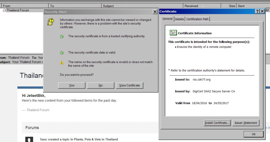This screenshot has height=142, width=270.
Task: Click 'DigiCert SHA2 Secure Server CA' text
Action: point(214,91)
